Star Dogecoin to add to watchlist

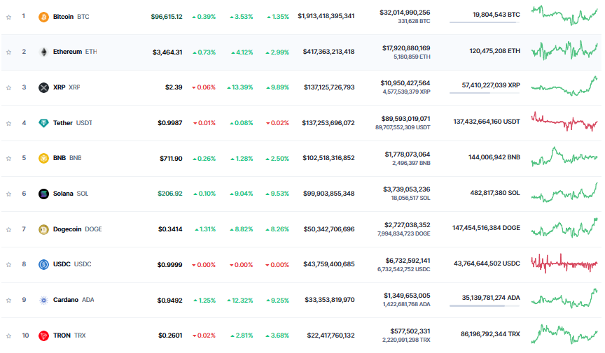pos(8,230)
